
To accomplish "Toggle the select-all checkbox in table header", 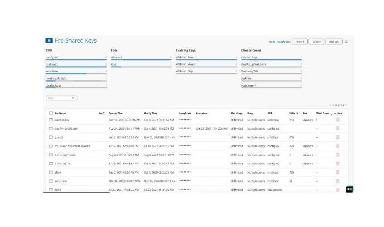I will tap(51, 113).
